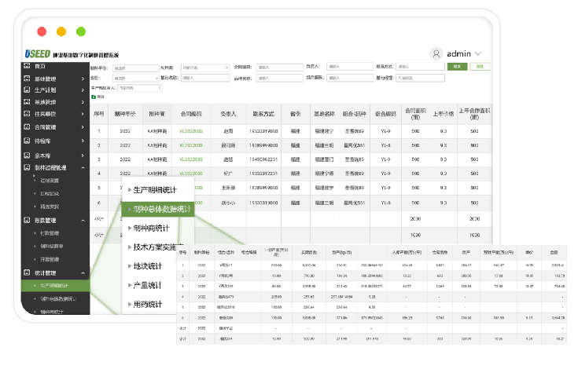The width and height of the screenshot is (578, 373).
Task: Expand the 基础管理 menu chevron
Action: 83,79
